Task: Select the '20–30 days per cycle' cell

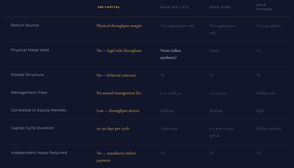Action: click(x=113, y=129)
